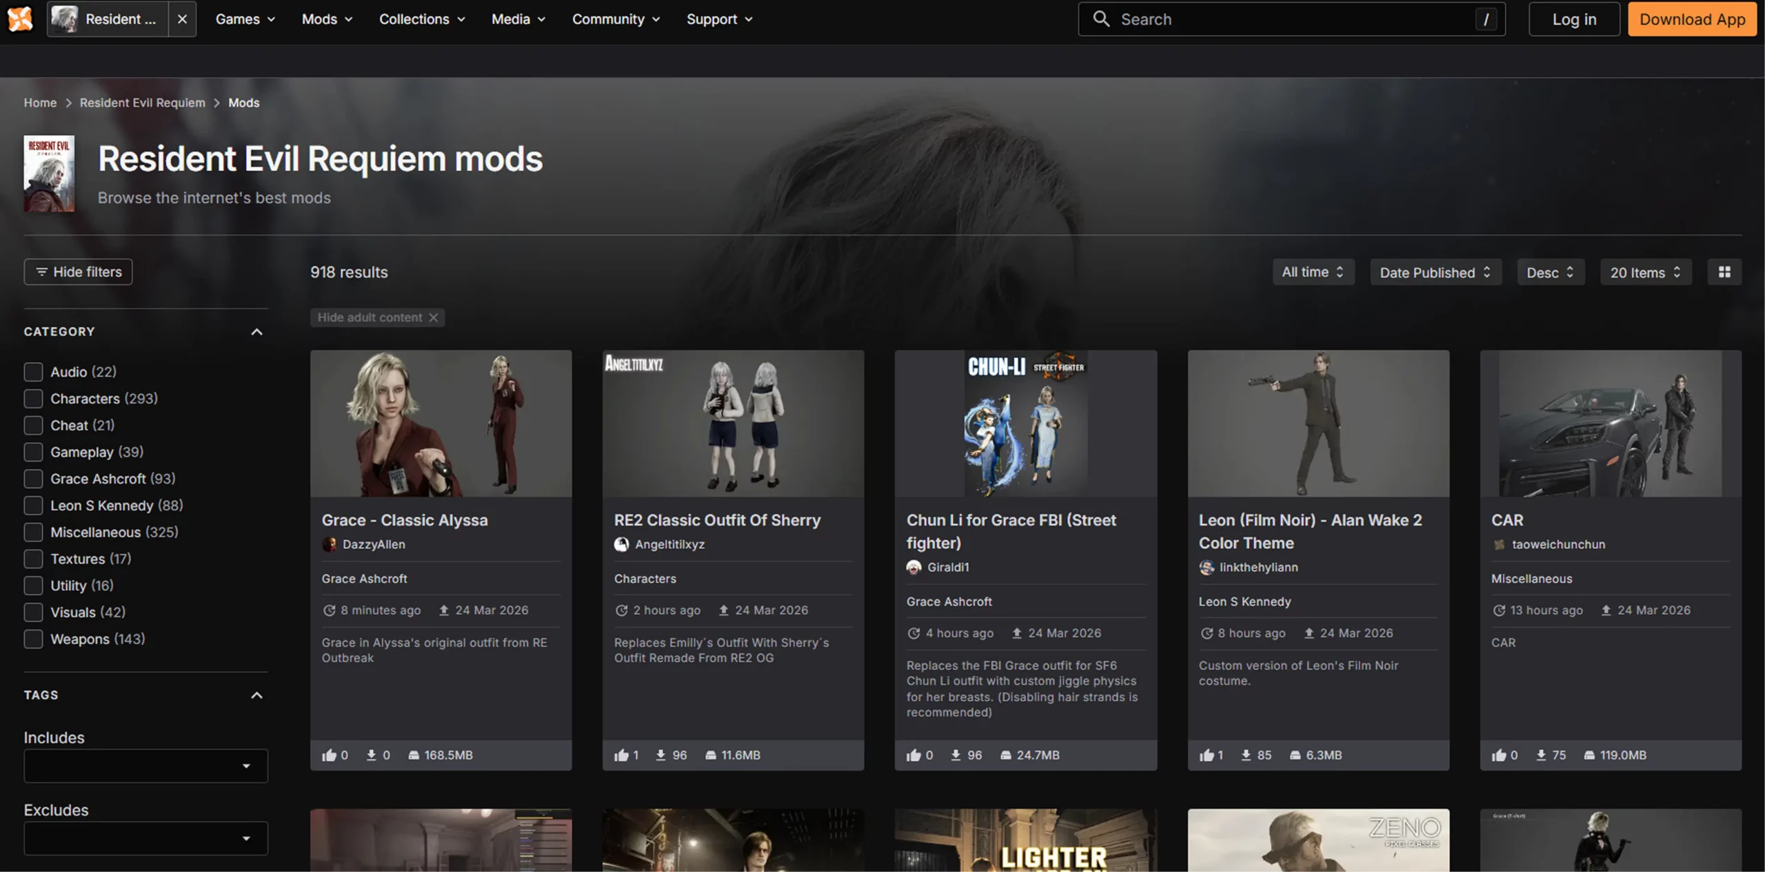This screenshot has width=1765, height=872.
Task: Click download icon on the CAR mod card
Action: click(x=1542, y=755)
